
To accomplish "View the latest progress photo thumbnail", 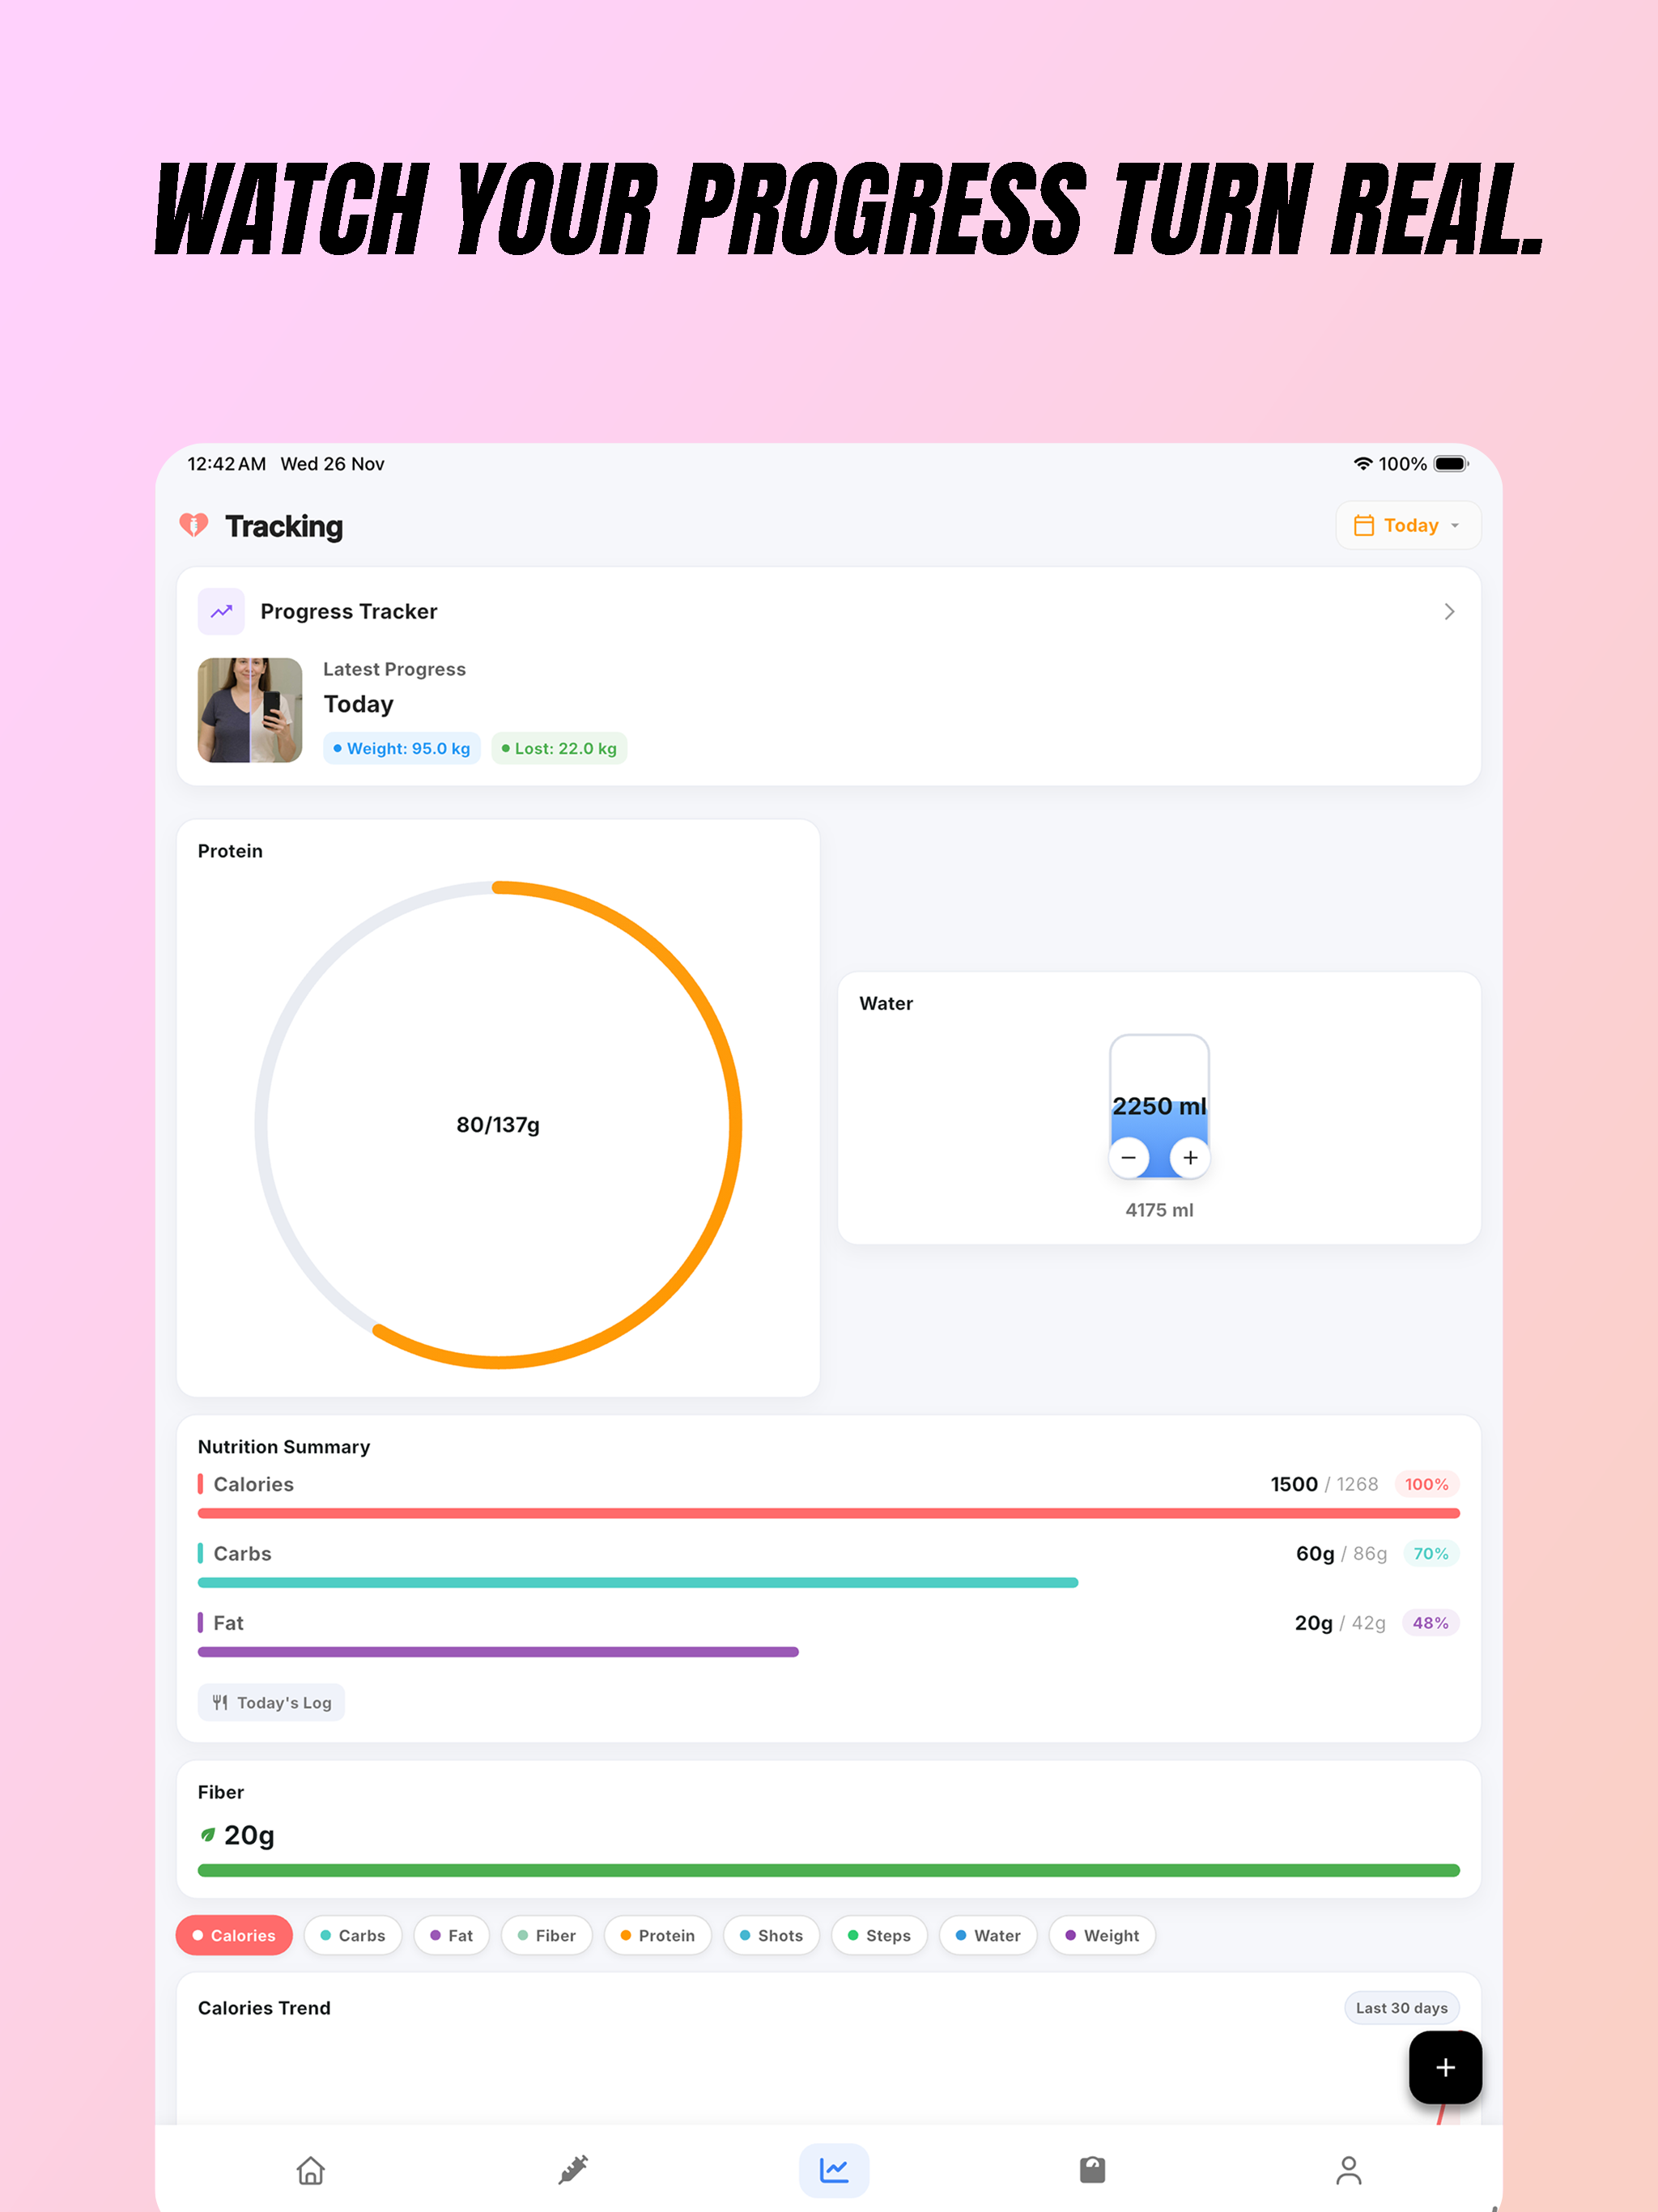I will [x=250, y=710].
